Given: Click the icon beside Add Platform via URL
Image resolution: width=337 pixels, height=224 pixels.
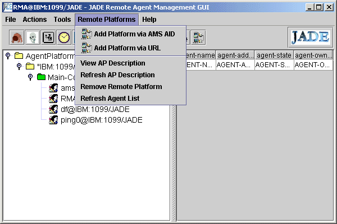Looking at the screenshot, I should 86,48.
